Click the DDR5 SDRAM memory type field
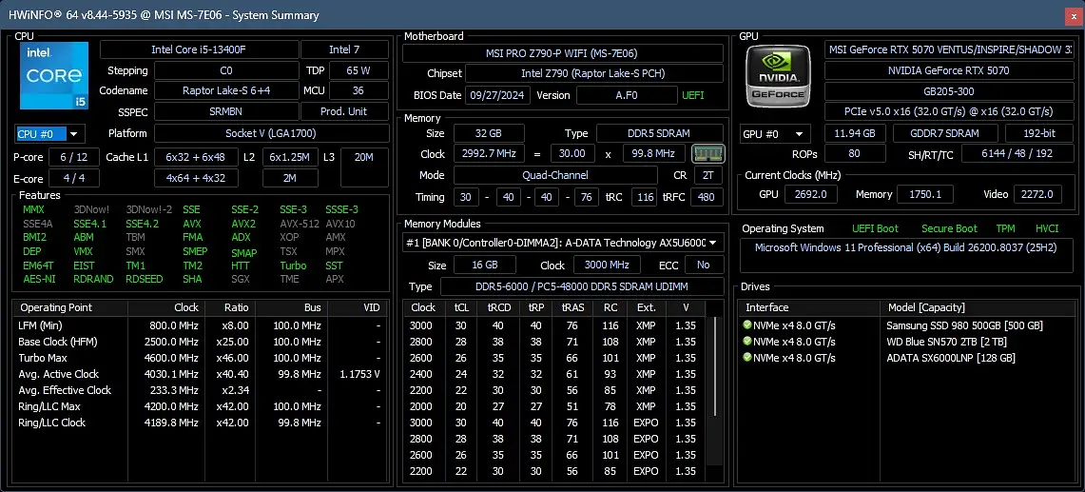 coord(659,134)
